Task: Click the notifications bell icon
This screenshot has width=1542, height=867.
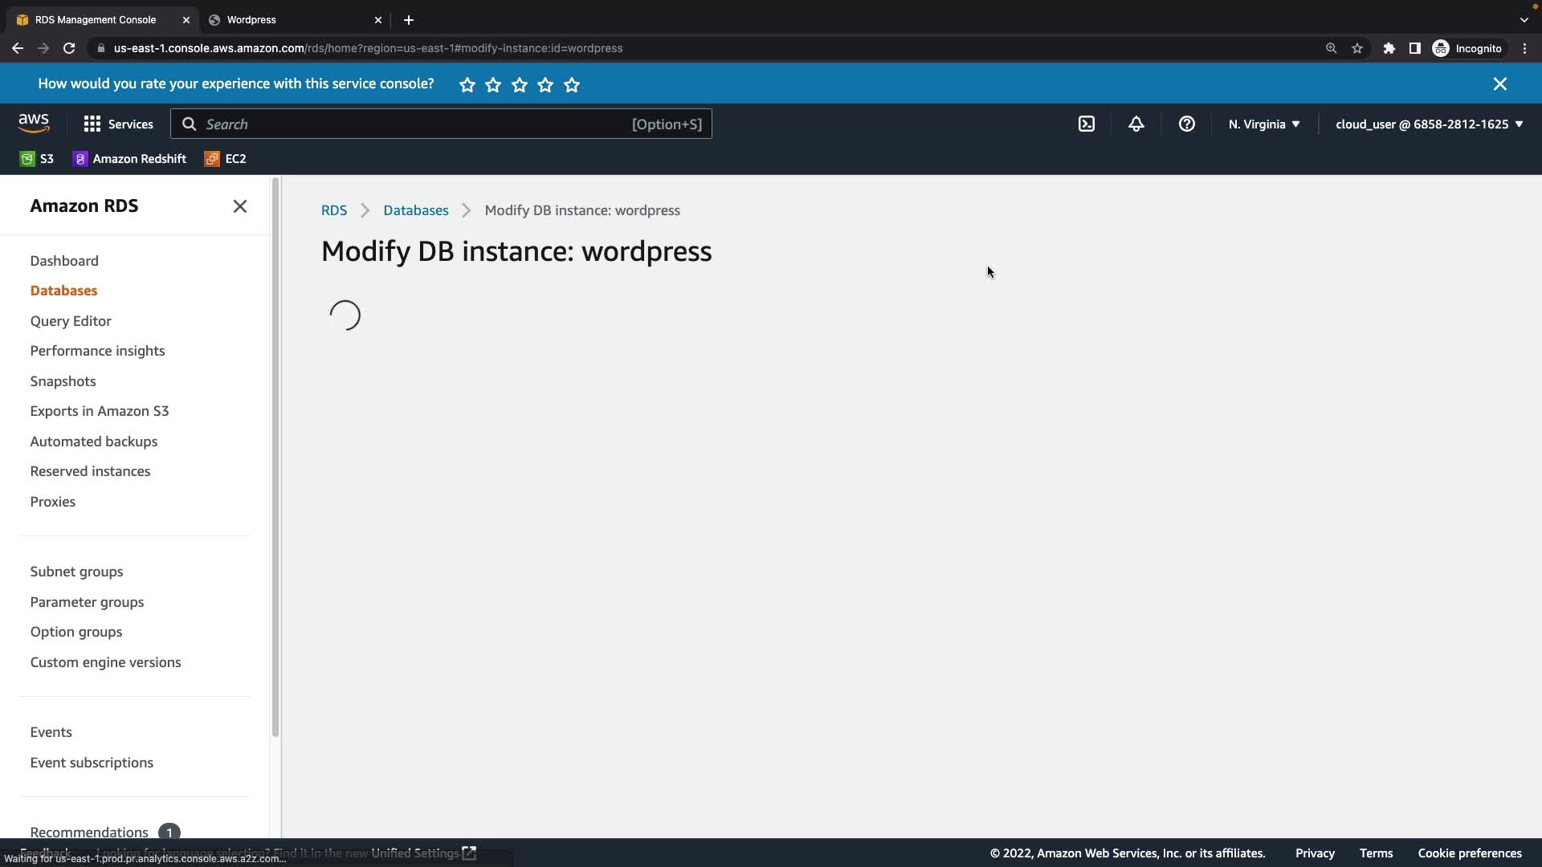Action: tap(1136, 124)
